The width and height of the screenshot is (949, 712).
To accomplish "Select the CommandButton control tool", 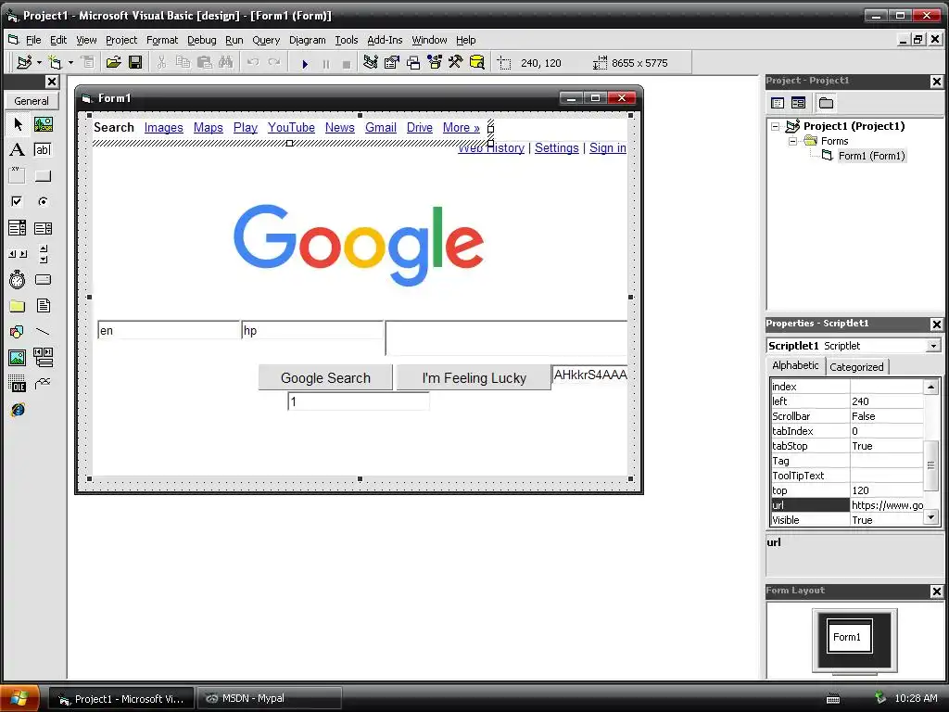I will [x=43, y=175].
